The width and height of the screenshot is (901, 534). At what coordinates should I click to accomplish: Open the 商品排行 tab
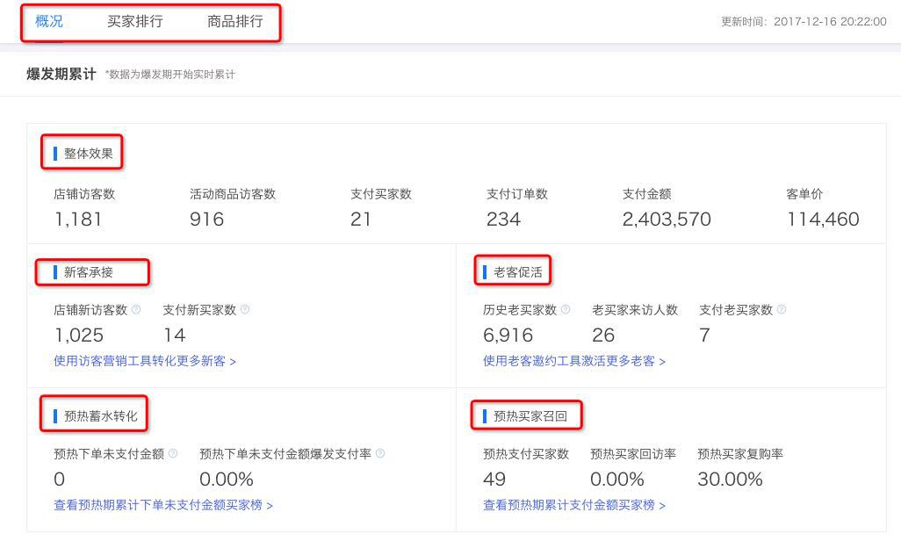[x=234, y=20]
